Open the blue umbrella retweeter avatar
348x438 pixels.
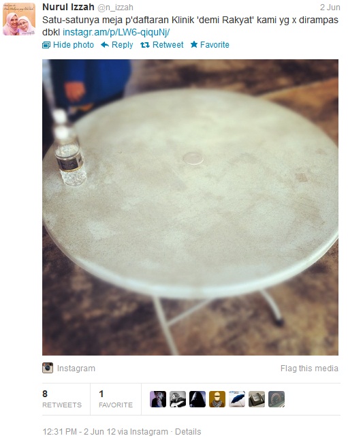237,399
